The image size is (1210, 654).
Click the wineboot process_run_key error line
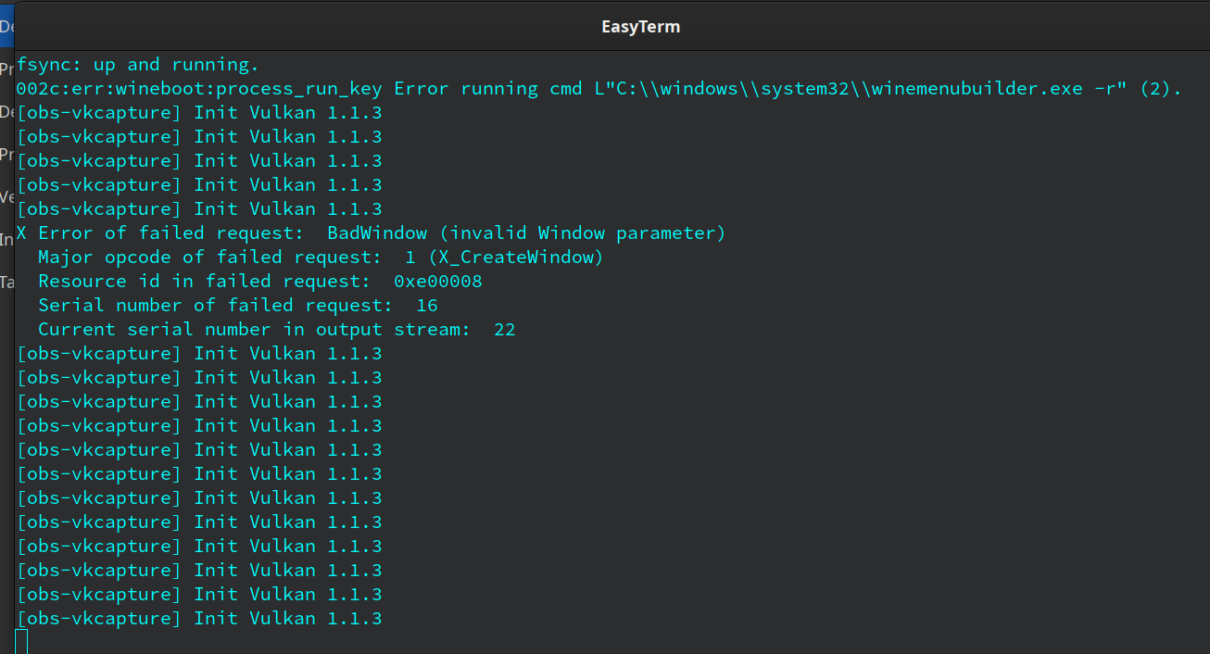tap(371, 88)
